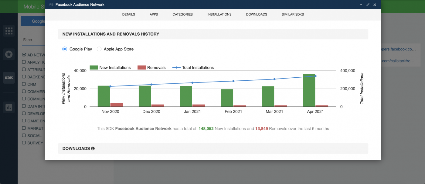The width and height of the screenshot is (425, 184).
Task: Click the Feb 2021 total installations point
Action: [233, 81]
